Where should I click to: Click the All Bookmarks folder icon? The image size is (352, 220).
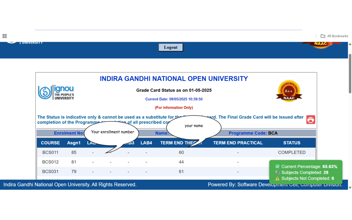point(323,36)
